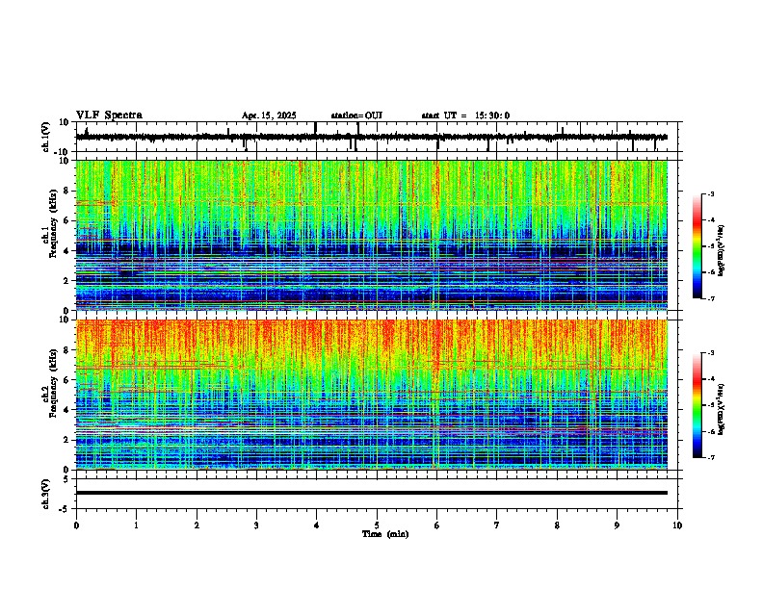This screenshot has width=763, height=589.
Task: Click the "station=OUI" header label
Action: (x=356, y=115)
